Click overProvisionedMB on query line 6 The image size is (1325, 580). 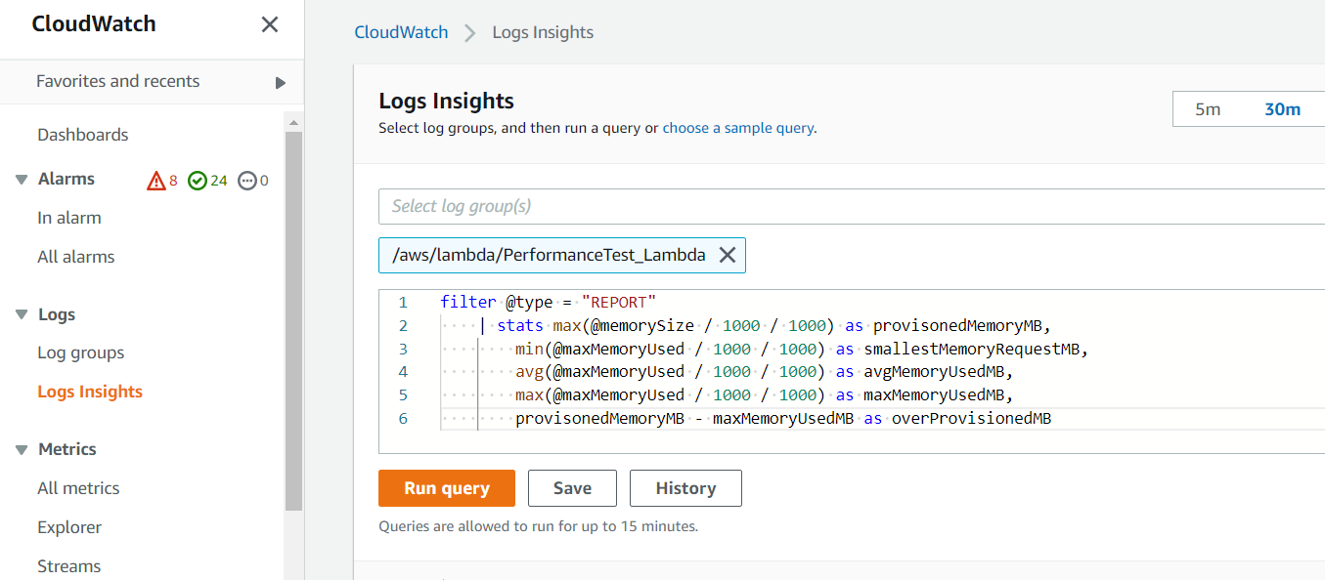coord(971,419)
